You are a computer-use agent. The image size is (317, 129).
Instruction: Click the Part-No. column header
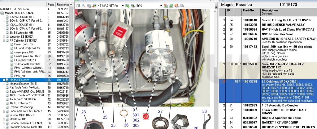[x=251, y=12]
